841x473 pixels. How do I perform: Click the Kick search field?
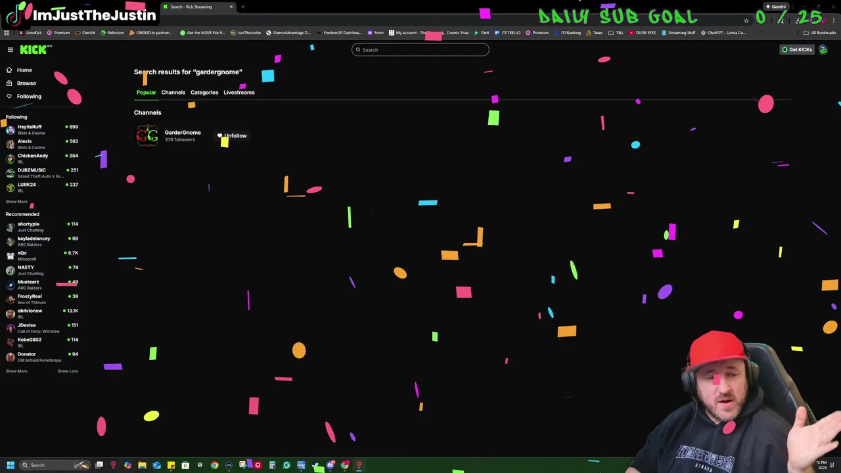(420, 50)
